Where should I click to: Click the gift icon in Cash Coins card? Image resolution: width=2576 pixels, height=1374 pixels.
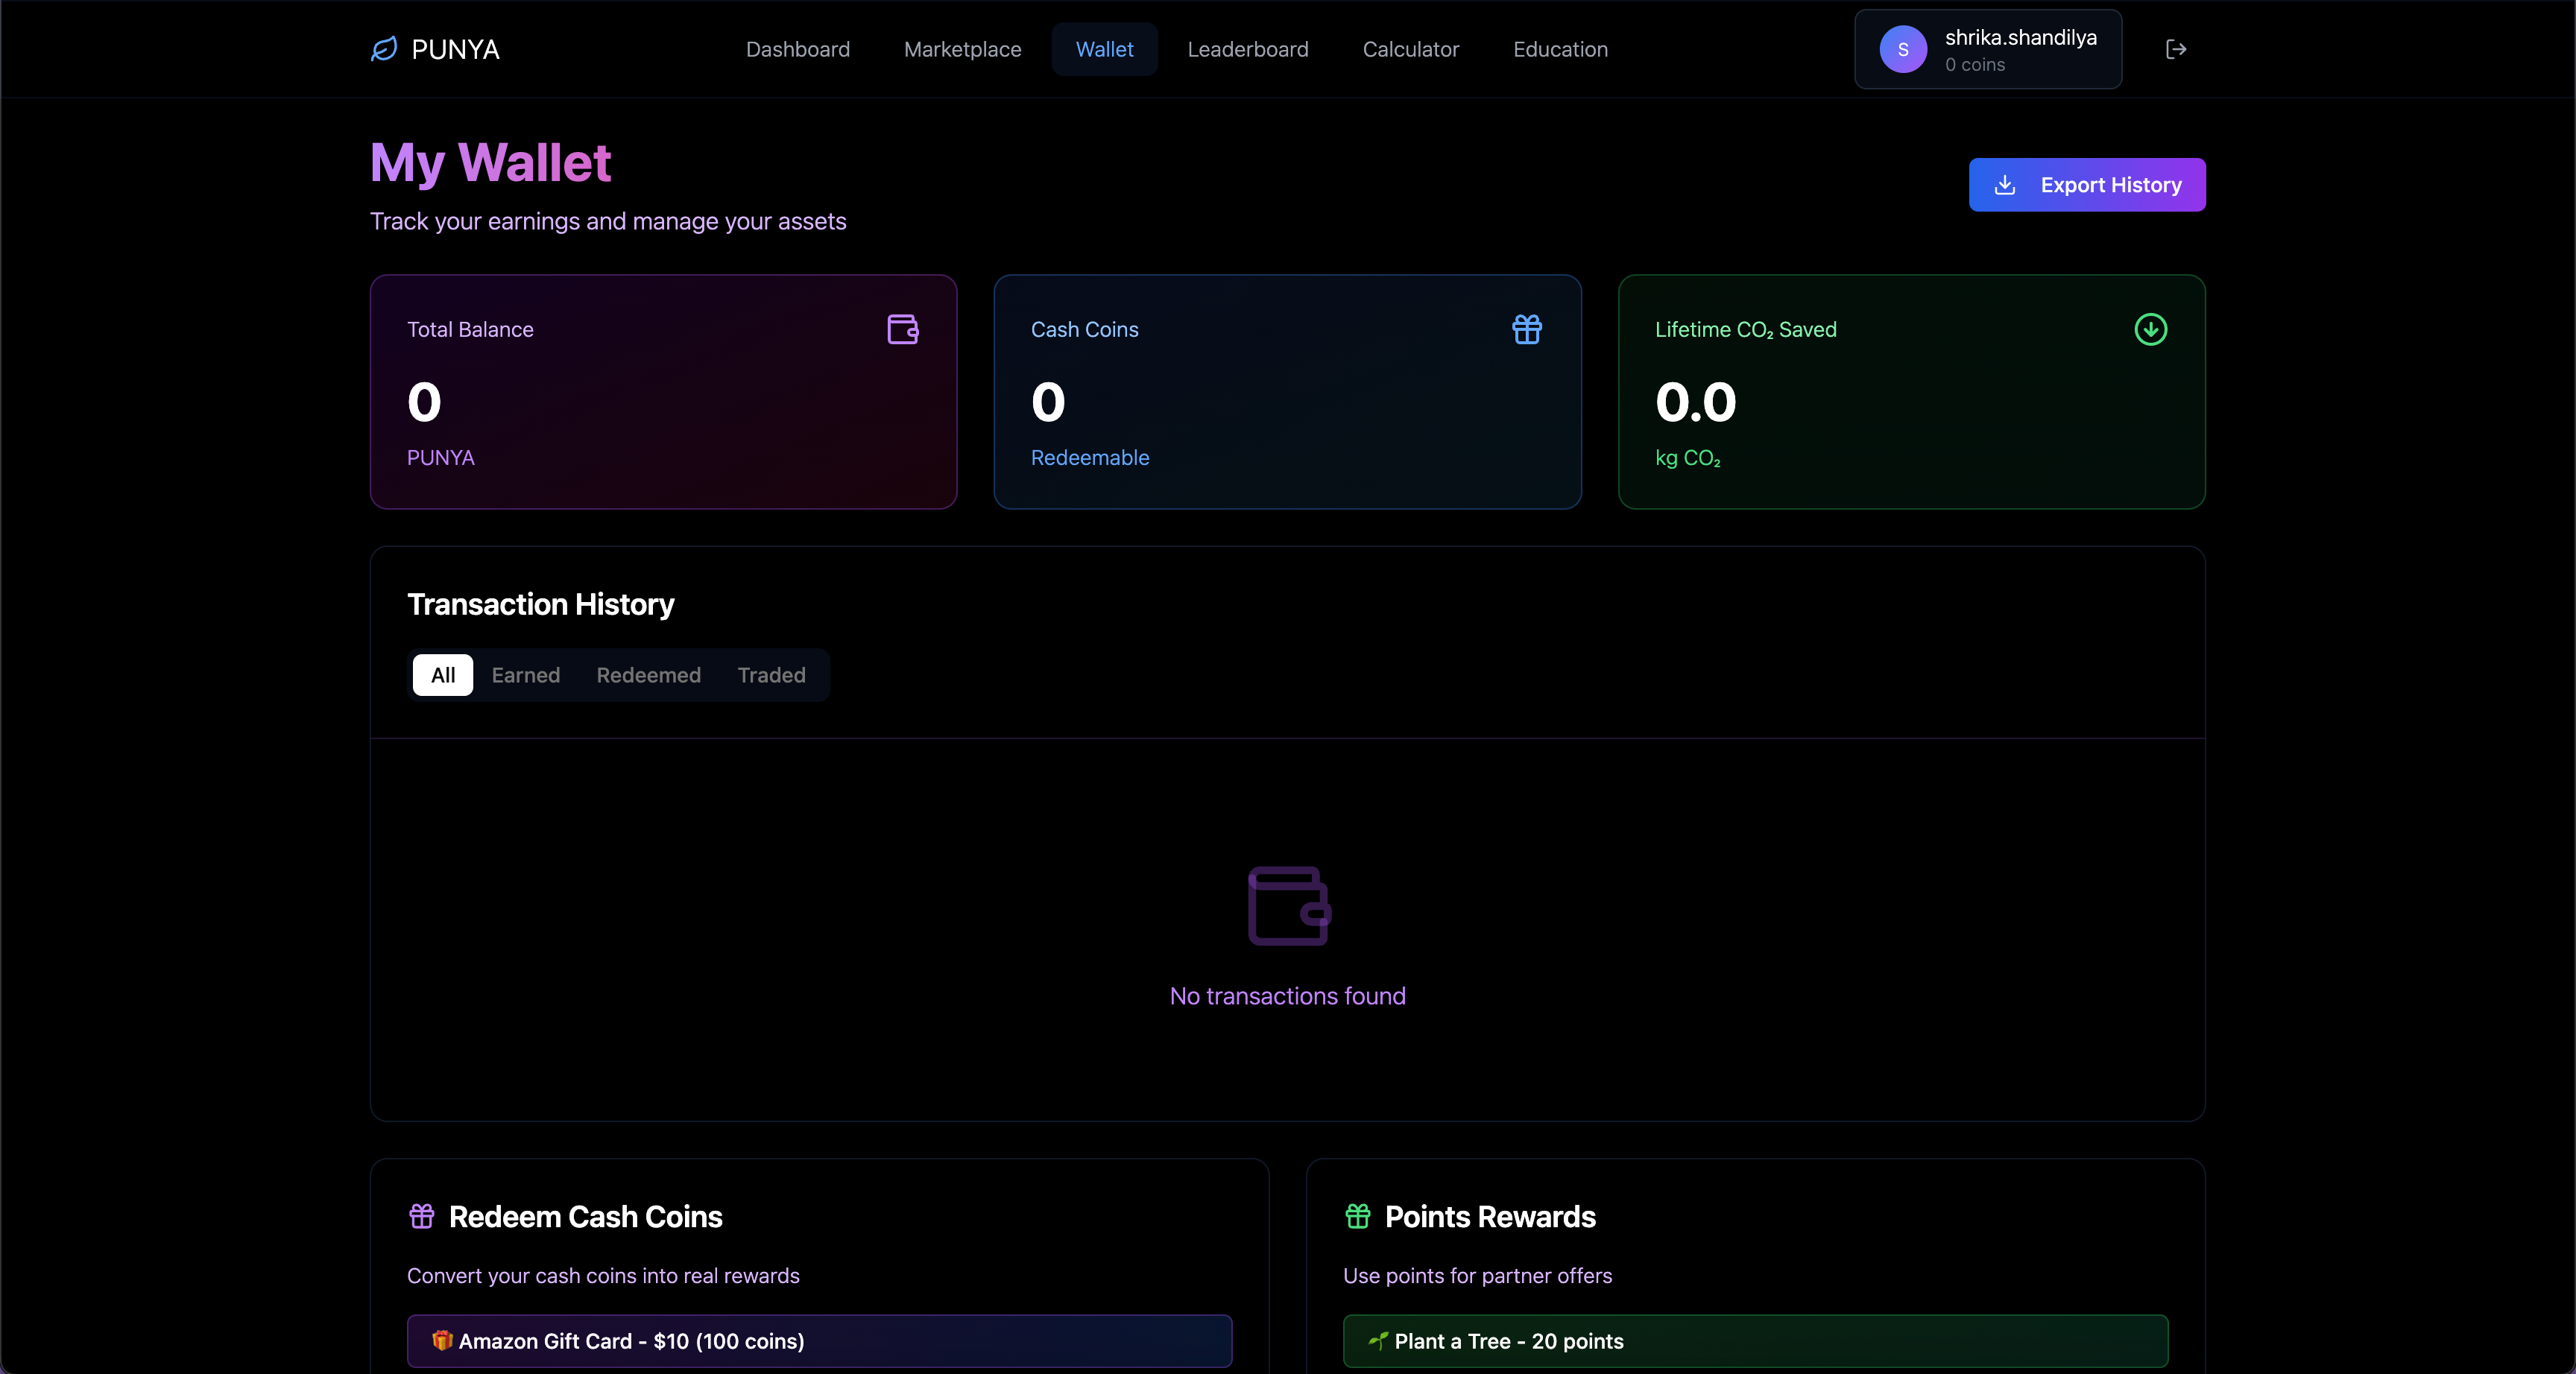point(1526,329)
